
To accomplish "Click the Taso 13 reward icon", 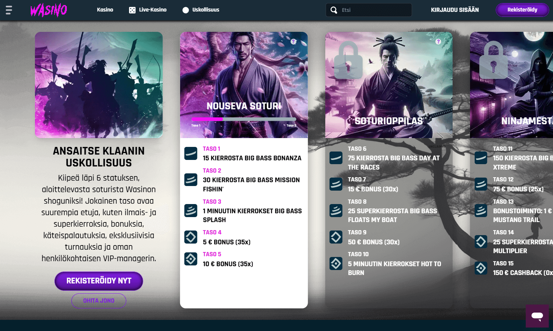I will (x=481, y=211).
